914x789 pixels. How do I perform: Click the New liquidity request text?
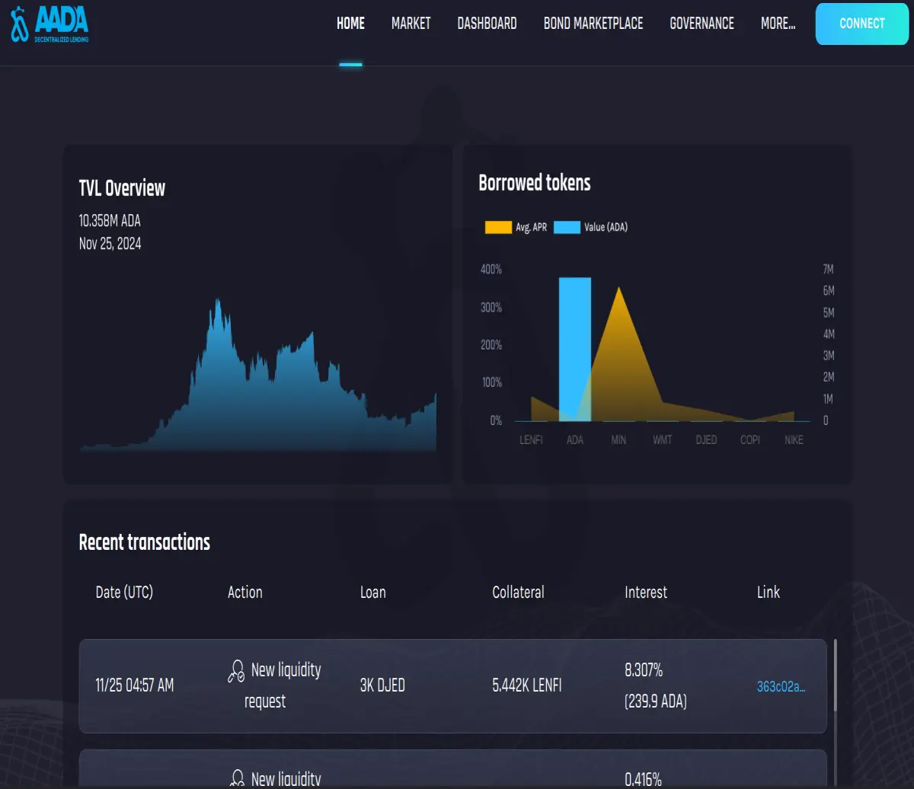point(283,685)
